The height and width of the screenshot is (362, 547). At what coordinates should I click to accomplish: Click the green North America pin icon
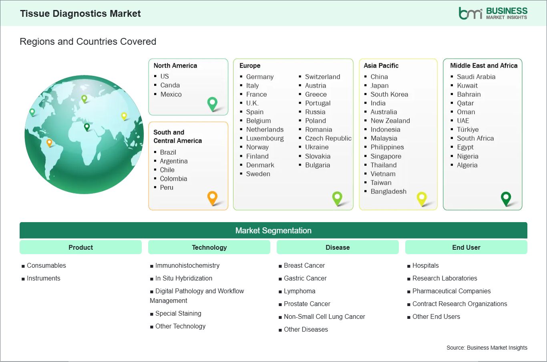coord(212,103)
